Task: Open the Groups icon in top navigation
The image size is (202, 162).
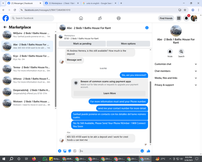Action: (x=119, y=18)
